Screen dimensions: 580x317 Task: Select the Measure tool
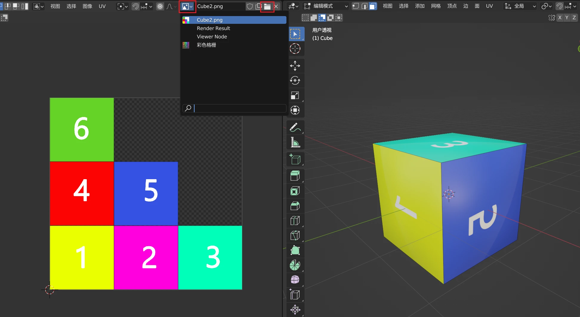pyautogui.click(x=295, y=142)
